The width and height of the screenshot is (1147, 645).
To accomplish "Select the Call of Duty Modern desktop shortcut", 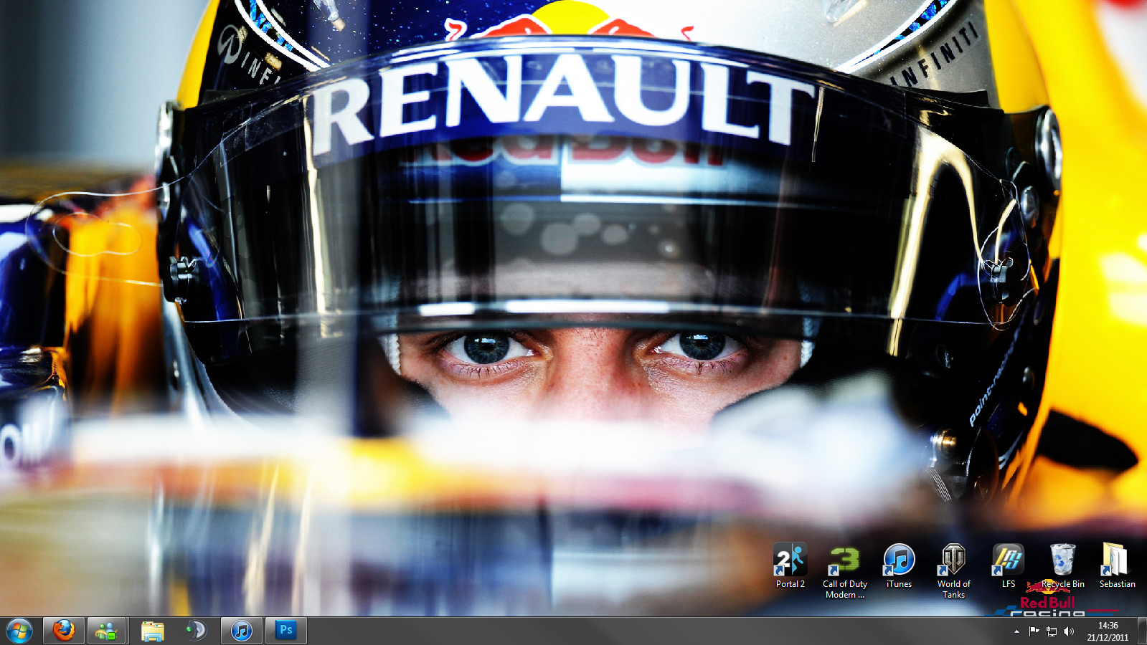I will coord(845,571).
